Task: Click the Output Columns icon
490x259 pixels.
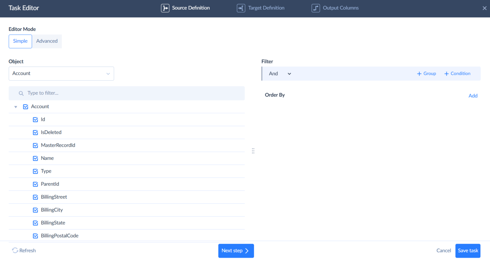Action: [x=316, y=8]
